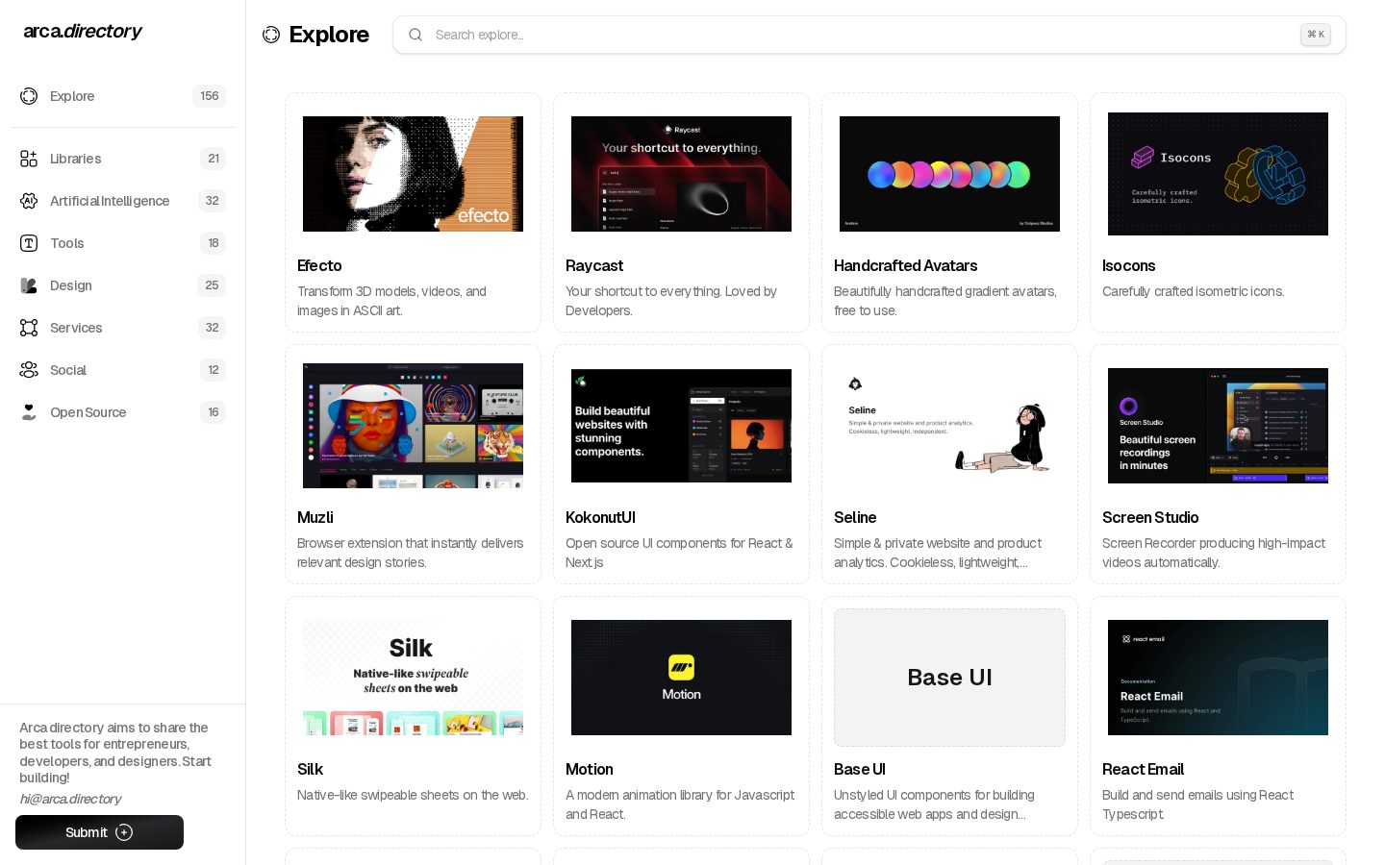Click the Services sidebar icon
The image size is (1385, 865).
point(29,328)
